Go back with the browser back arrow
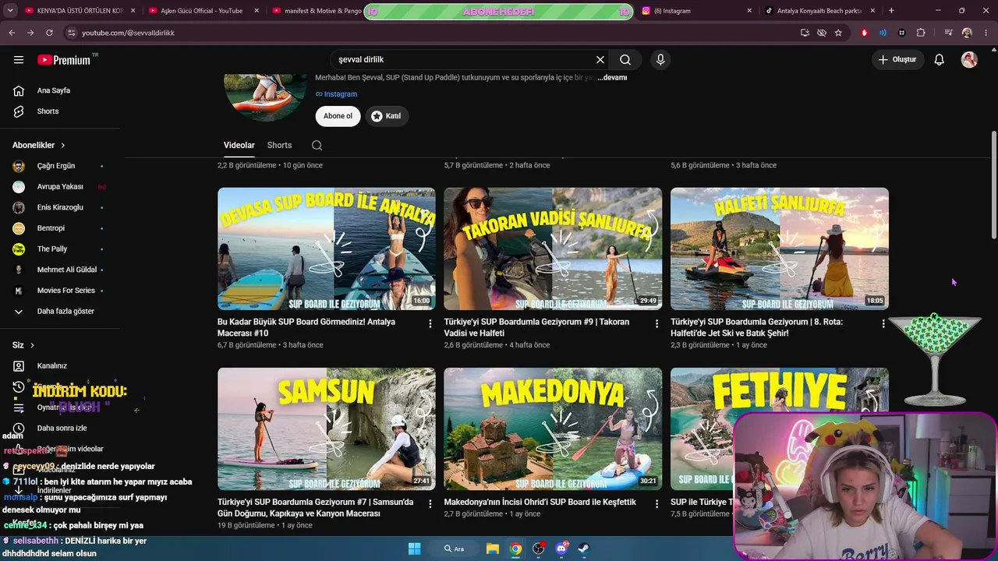This screenshot has width=998, height=561. (12, 33)
